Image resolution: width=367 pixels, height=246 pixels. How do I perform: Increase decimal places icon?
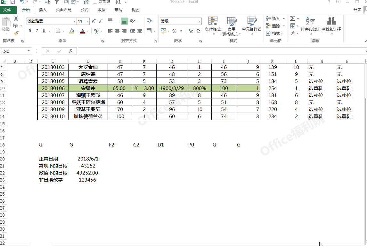tap(191, 31)
